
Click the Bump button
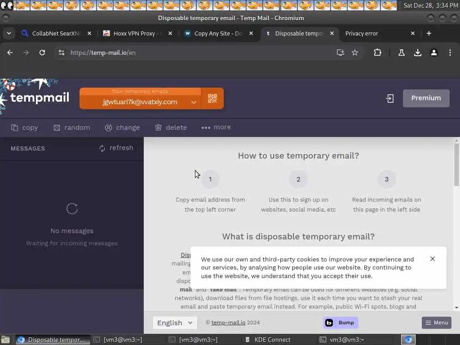click(x=341, y=323)
